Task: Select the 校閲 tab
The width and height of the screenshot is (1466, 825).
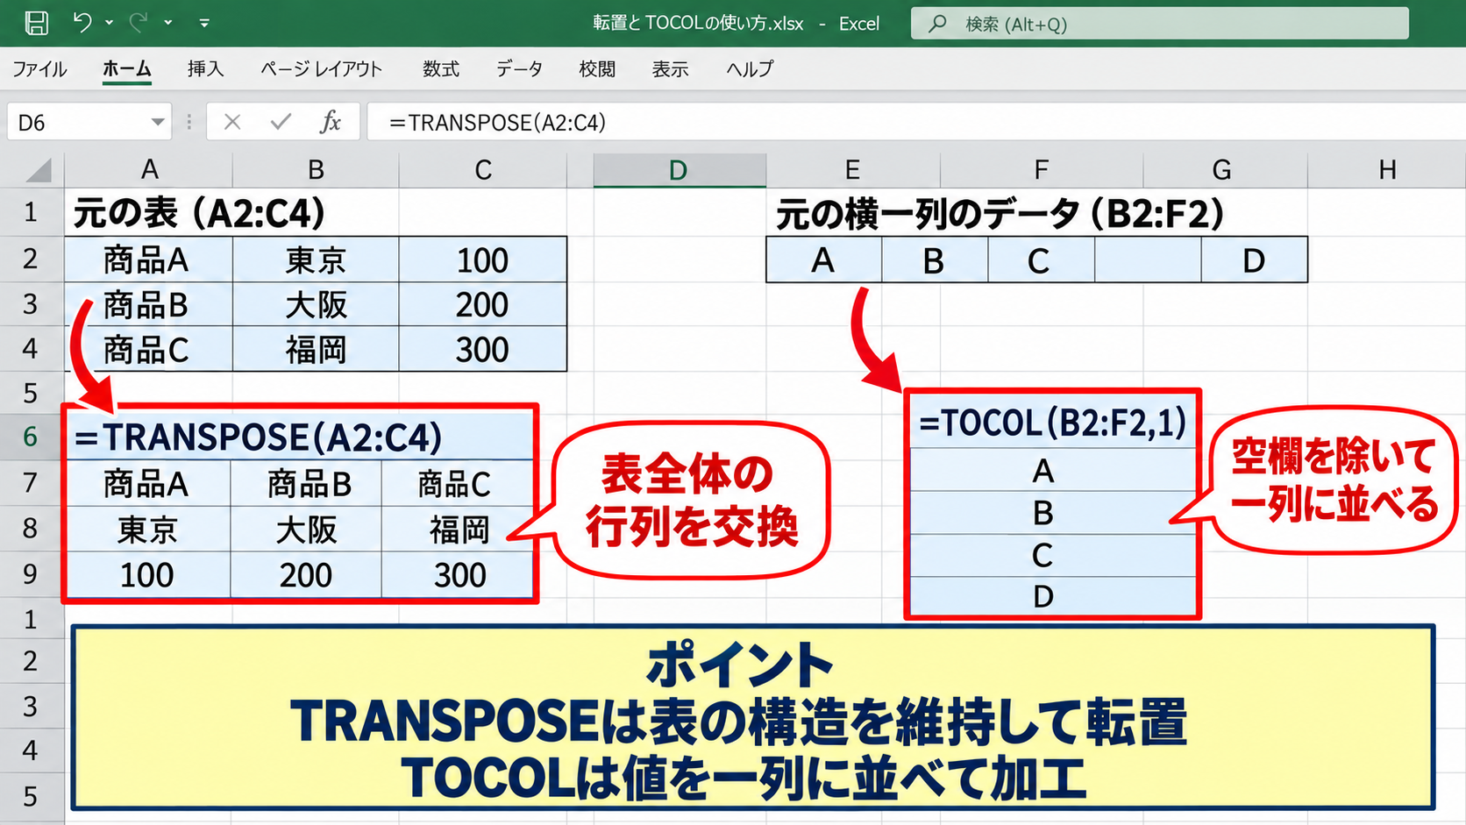Action: point(596,69)
